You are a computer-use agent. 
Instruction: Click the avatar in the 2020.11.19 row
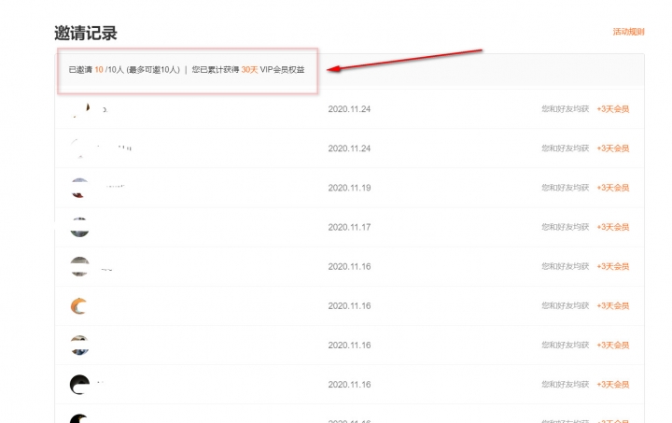(79, 188)
